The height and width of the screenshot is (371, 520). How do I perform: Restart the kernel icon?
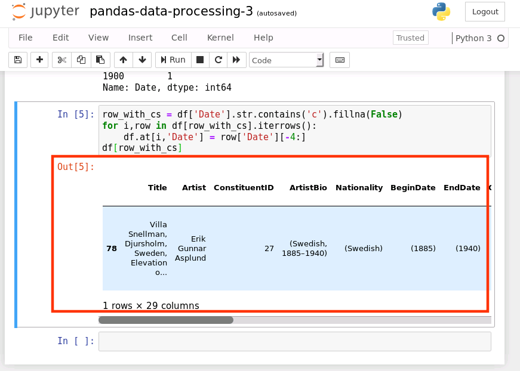(219, 60)
